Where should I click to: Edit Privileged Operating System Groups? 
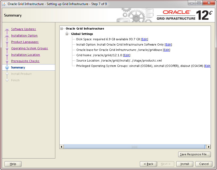[x=207, y=66]
